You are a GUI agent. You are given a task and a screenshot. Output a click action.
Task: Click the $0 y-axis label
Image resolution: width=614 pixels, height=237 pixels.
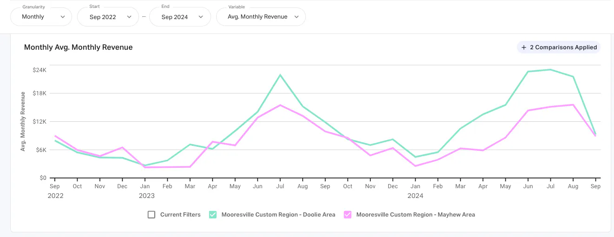[x=43, y=178]
